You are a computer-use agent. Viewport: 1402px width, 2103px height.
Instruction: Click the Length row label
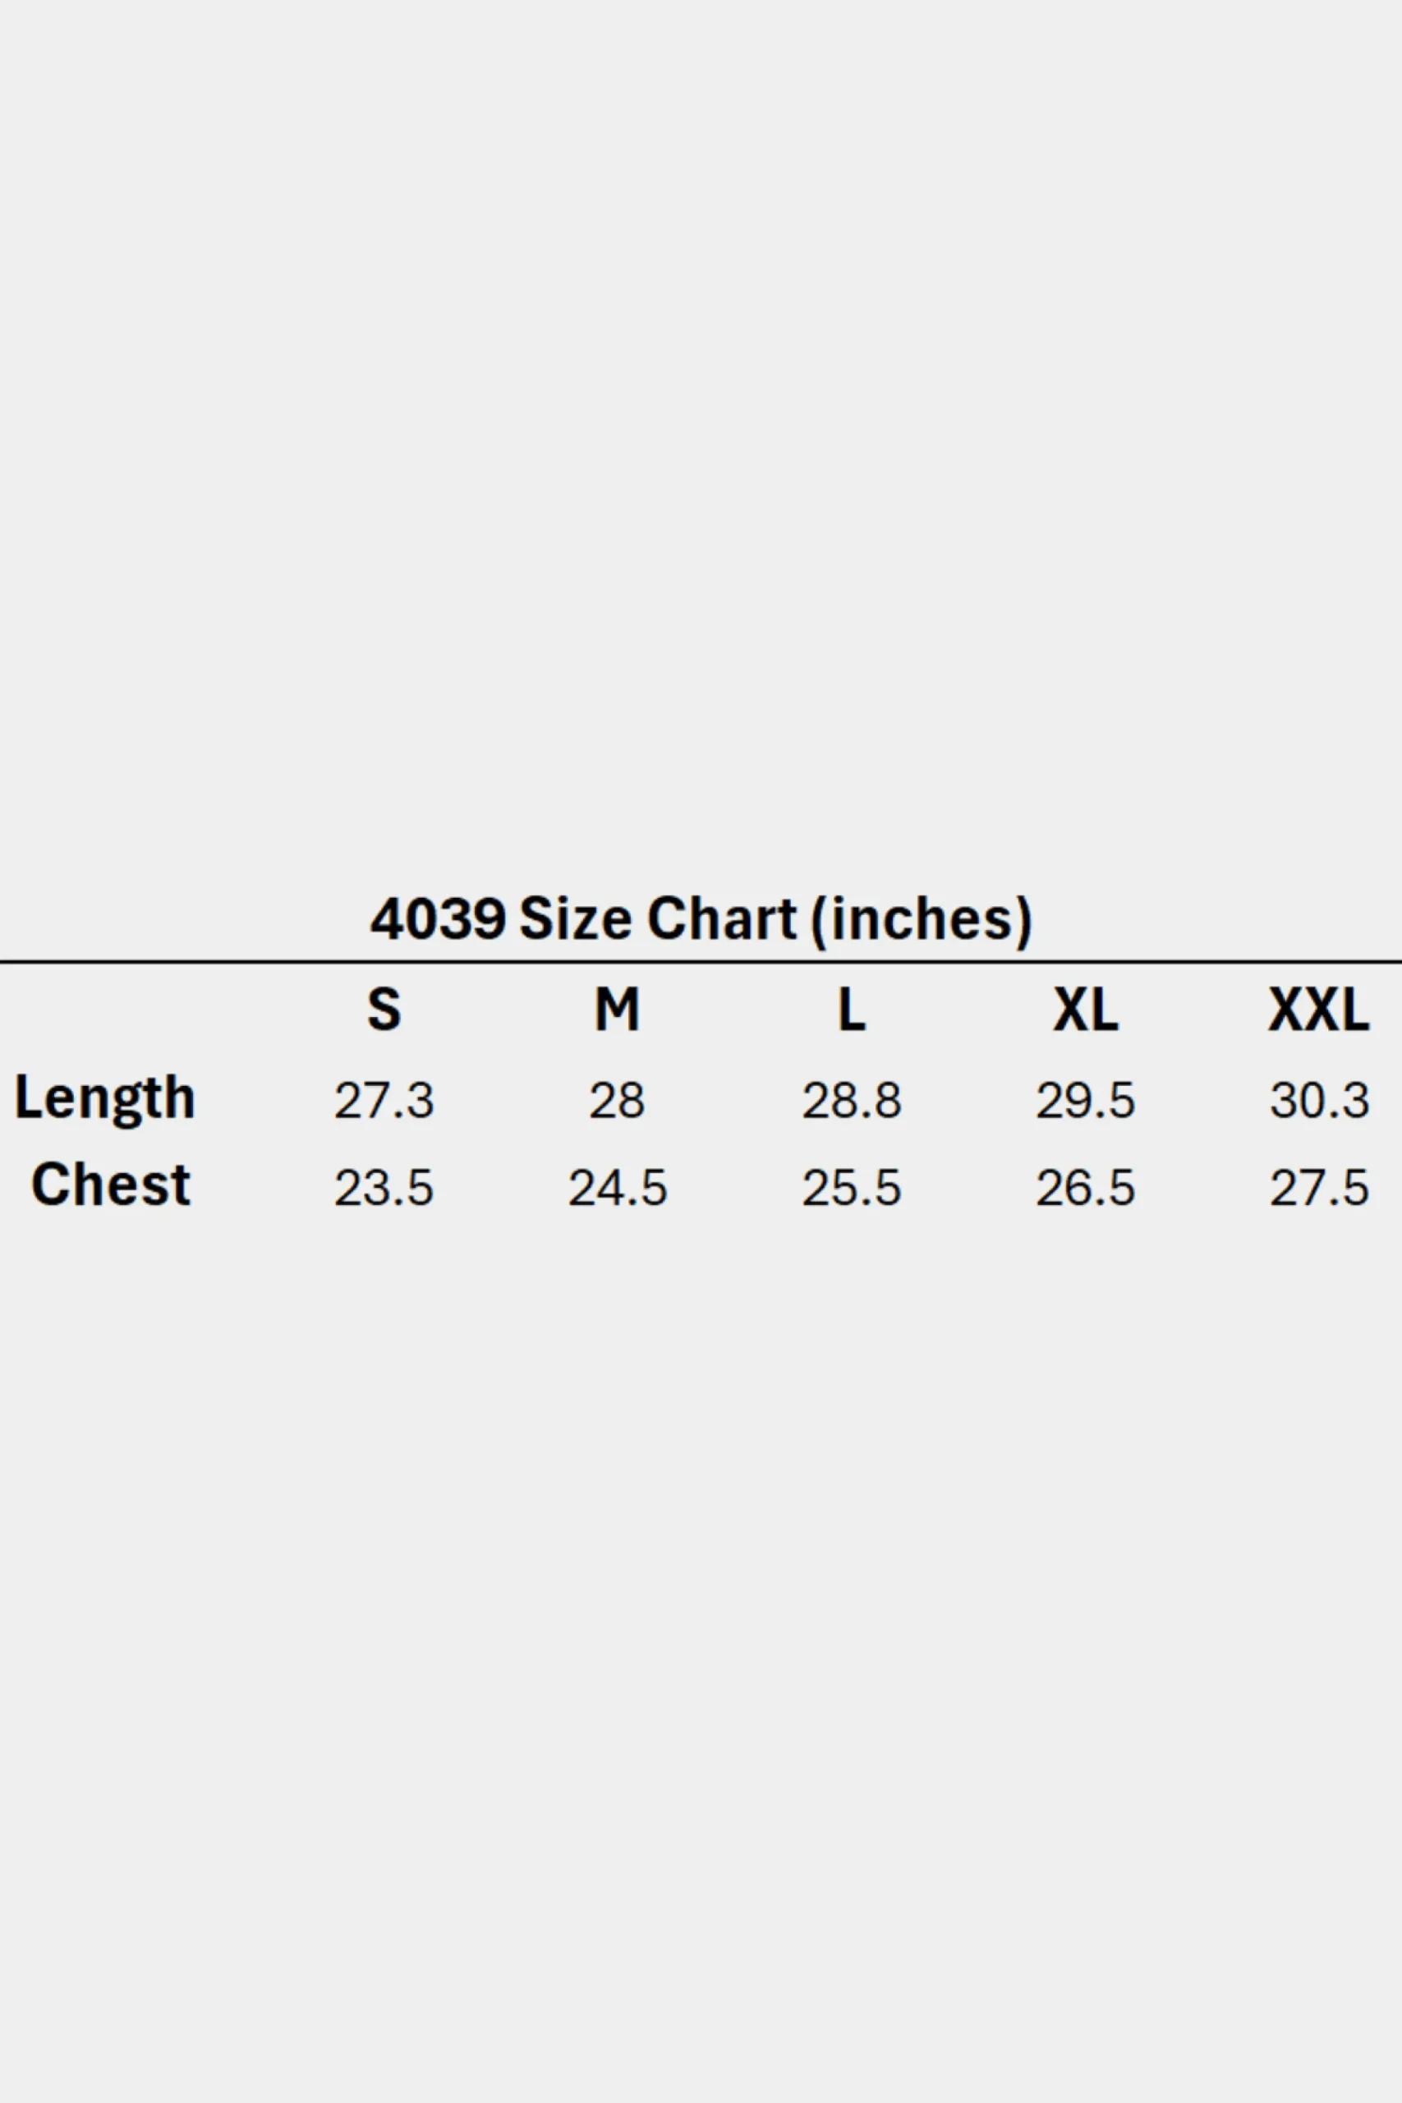click(x=104, y=1099)
